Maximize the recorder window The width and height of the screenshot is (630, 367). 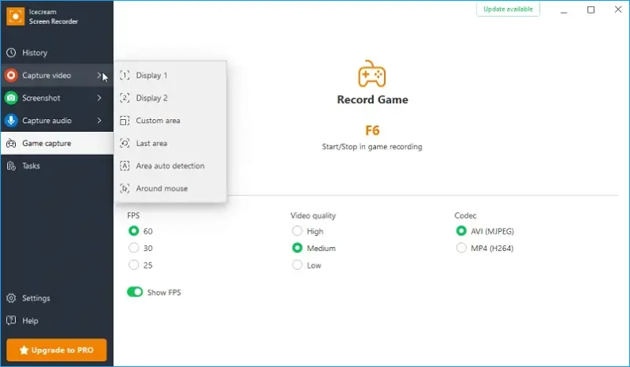pyautogui.click(x=590, y=10)
